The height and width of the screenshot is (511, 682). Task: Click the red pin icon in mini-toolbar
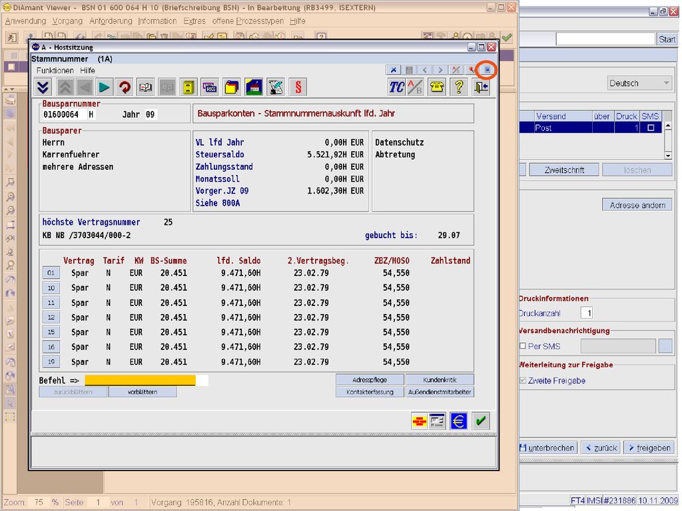click(472, 69)
